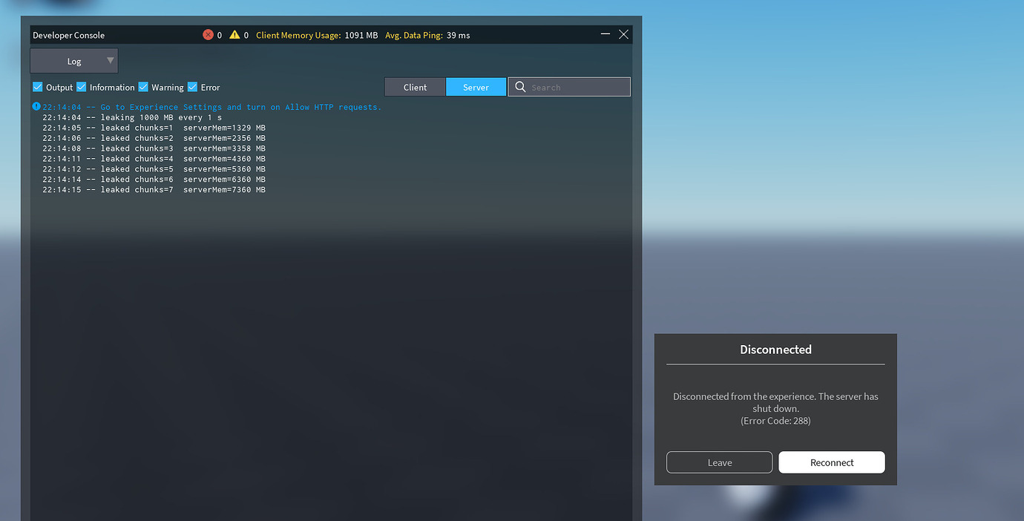Click the Disconnected dialog heading
Viewport: 1024px width, 521px height.
[775, 350]
